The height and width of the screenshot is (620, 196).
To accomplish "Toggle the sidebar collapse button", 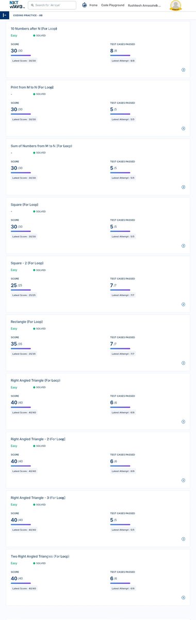I will 4,15.
